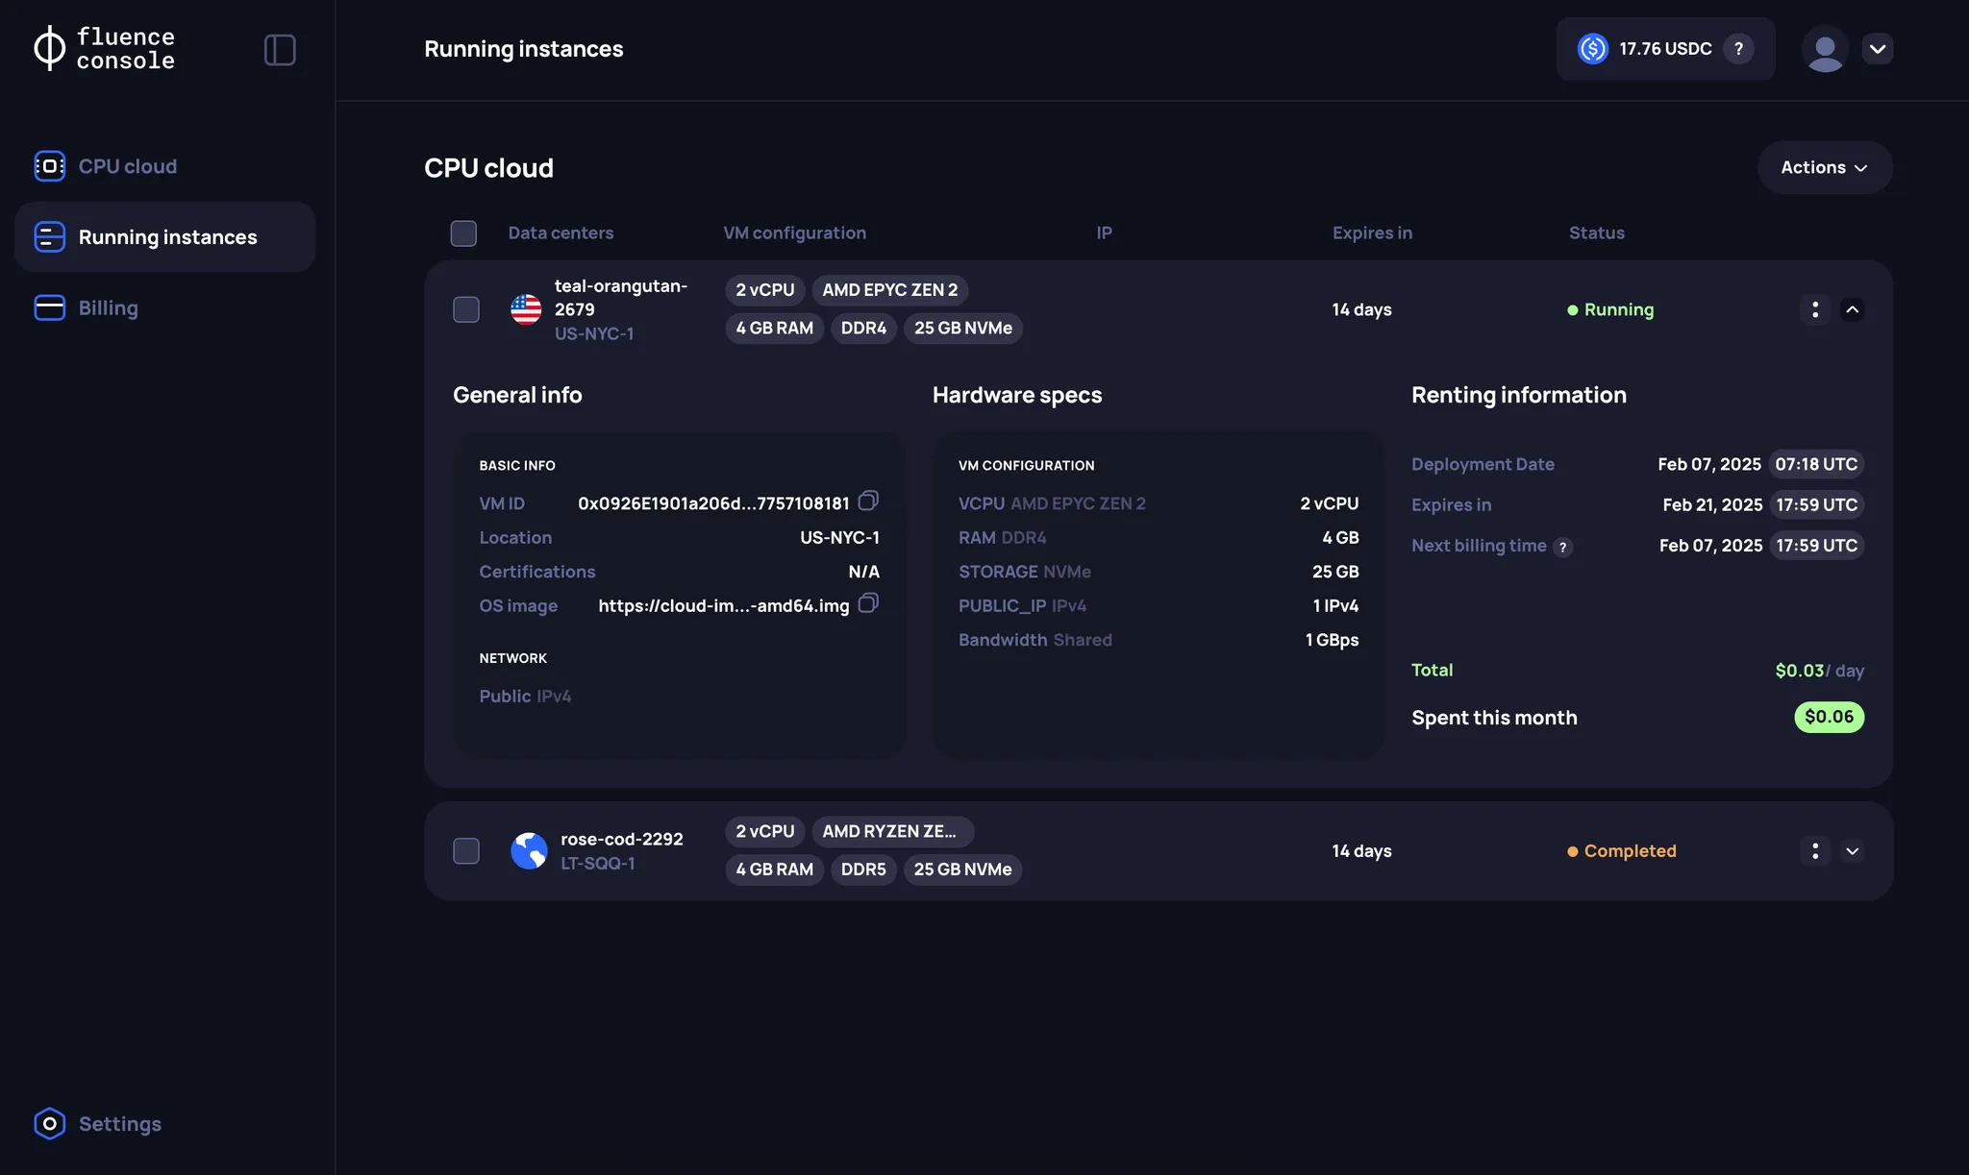Open the account dropdown next to the avatar

coord(1879,48)
